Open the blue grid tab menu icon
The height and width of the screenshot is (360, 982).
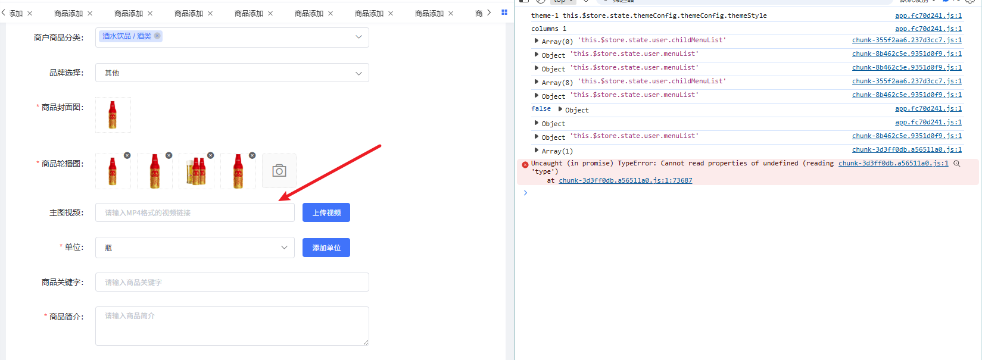[x=504, y=12]
